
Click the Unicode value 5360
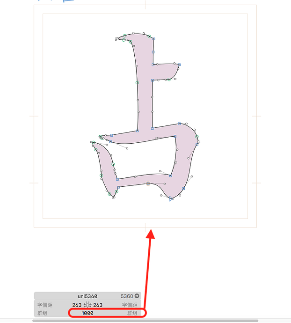[x=127, y=296]
